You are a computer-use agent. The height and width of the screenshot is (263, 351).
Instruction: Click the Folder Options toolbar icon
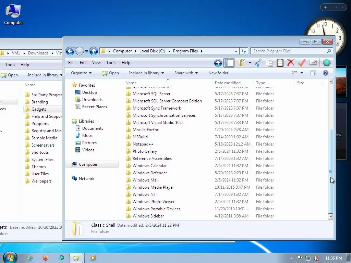tap(242, 63)
